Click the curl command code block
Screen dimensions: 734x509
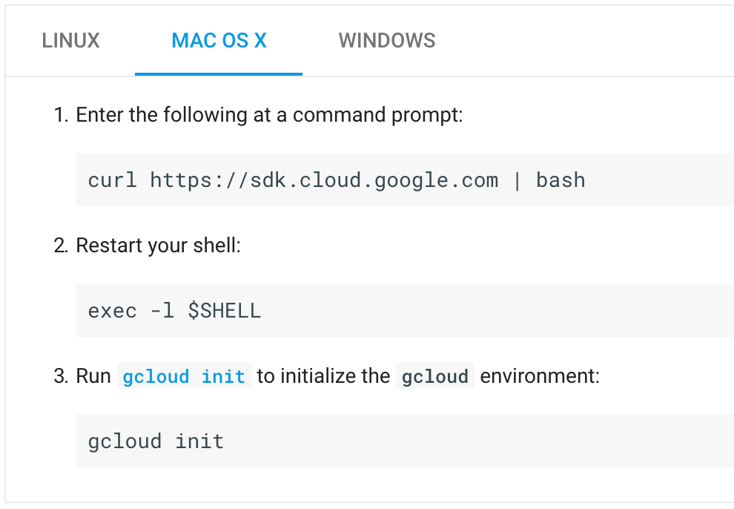404,180
